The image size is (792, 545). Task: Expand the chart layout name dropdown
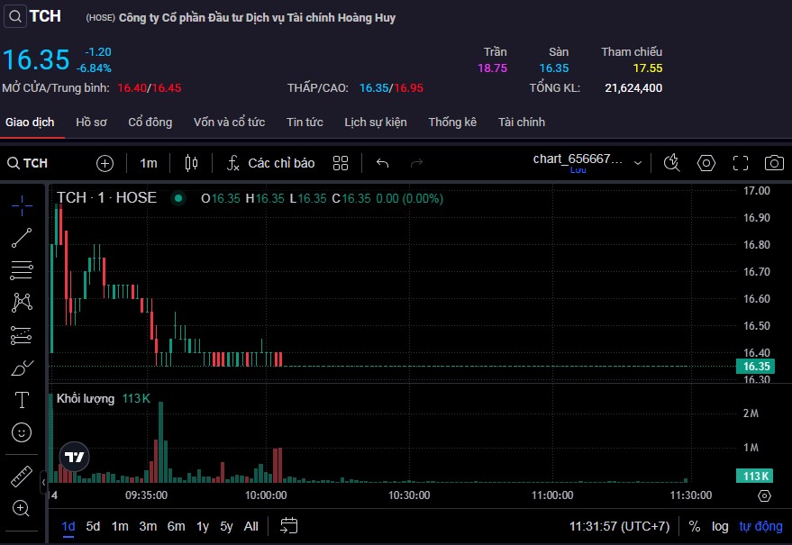pos(638,163)
